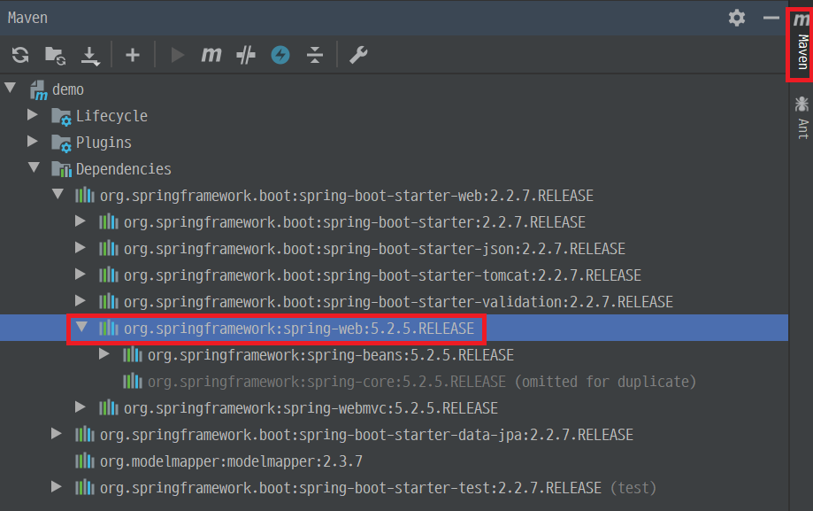Open Maven panel gear options
Screen dimensions: 813x511
737,18
